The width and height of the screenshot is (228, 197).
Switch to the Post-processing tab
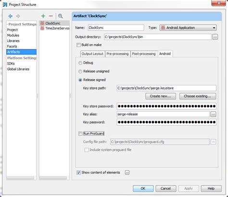click(x=144, y=54)
